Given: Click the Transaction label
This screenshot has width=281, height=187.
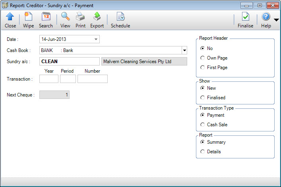Looking at the screenshot, I should pos(20,79).
